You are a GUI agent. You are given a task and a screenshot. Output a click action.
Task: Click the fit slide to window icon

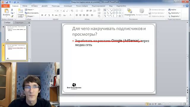tap(184, 104)
